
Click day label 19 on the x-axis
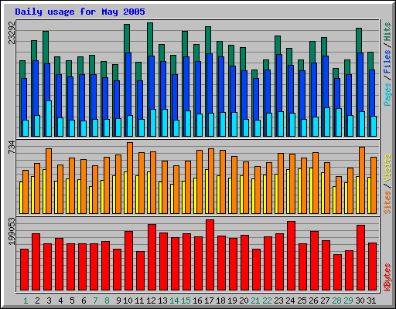pyautogui.click(x=232, y=301)
